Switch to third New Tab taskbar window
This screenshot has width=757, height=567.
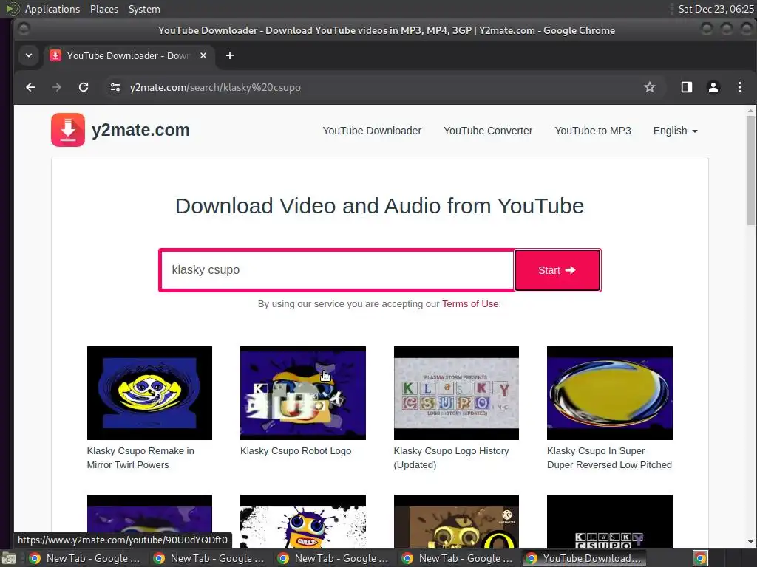coord(333,558)
